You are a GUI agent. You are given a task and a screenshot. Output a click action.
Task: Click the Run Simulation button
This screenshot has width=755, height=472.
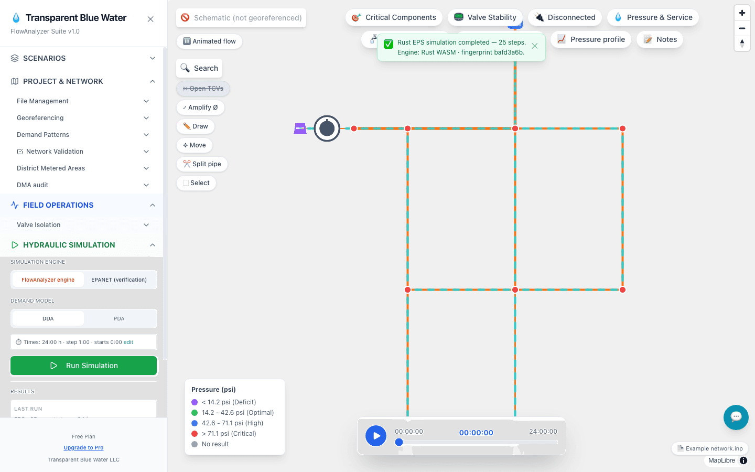point(84,366)
